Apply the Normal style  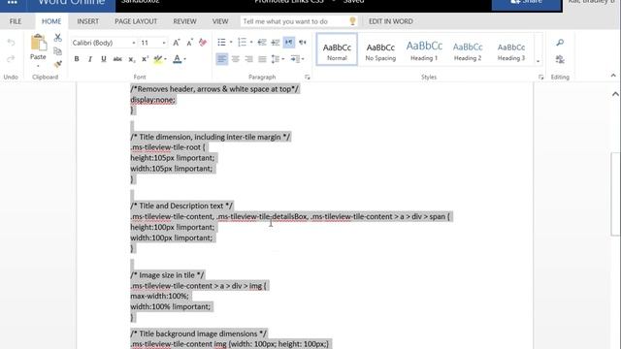click(x=337, y=49)
